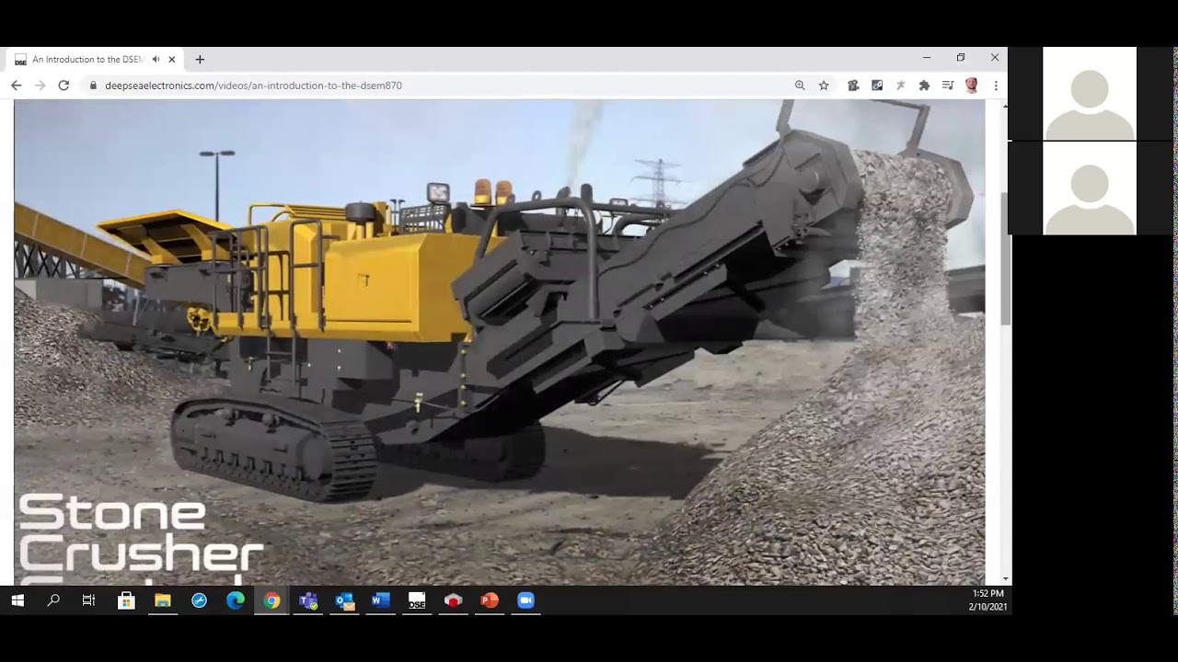Open the media control playlist icon
This screenshot has width=1178, height=662.
pos(948,86)
